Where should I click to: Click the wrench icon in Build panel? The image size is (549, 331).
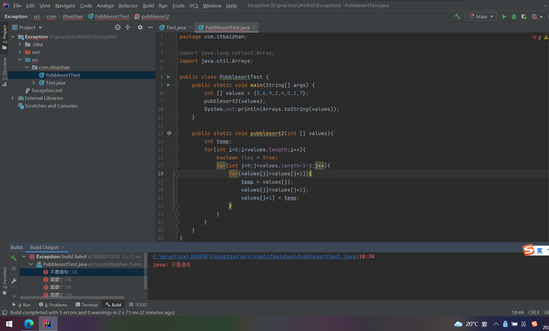point(14,281)
